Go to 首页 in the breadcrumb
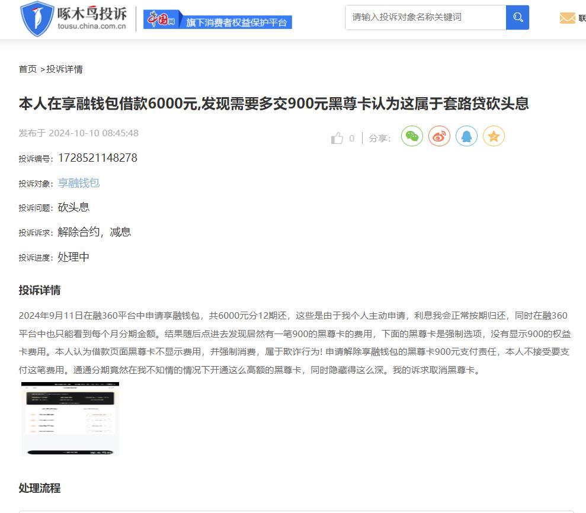 28,69
